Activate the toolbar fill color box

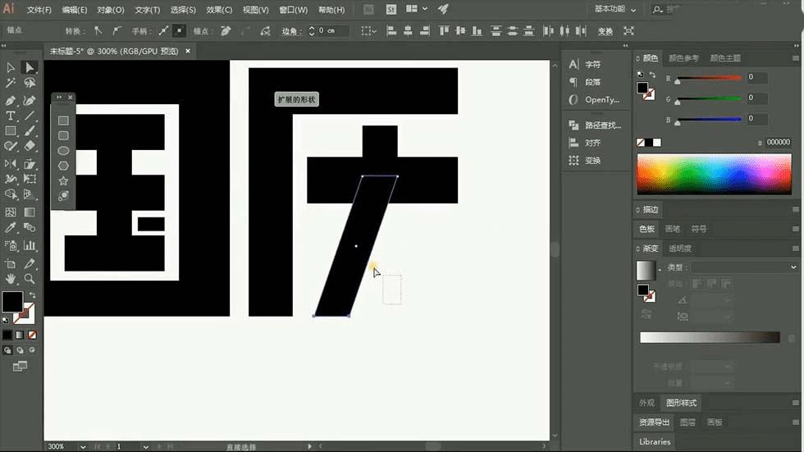pyautogui.click(x=11, y=302)
